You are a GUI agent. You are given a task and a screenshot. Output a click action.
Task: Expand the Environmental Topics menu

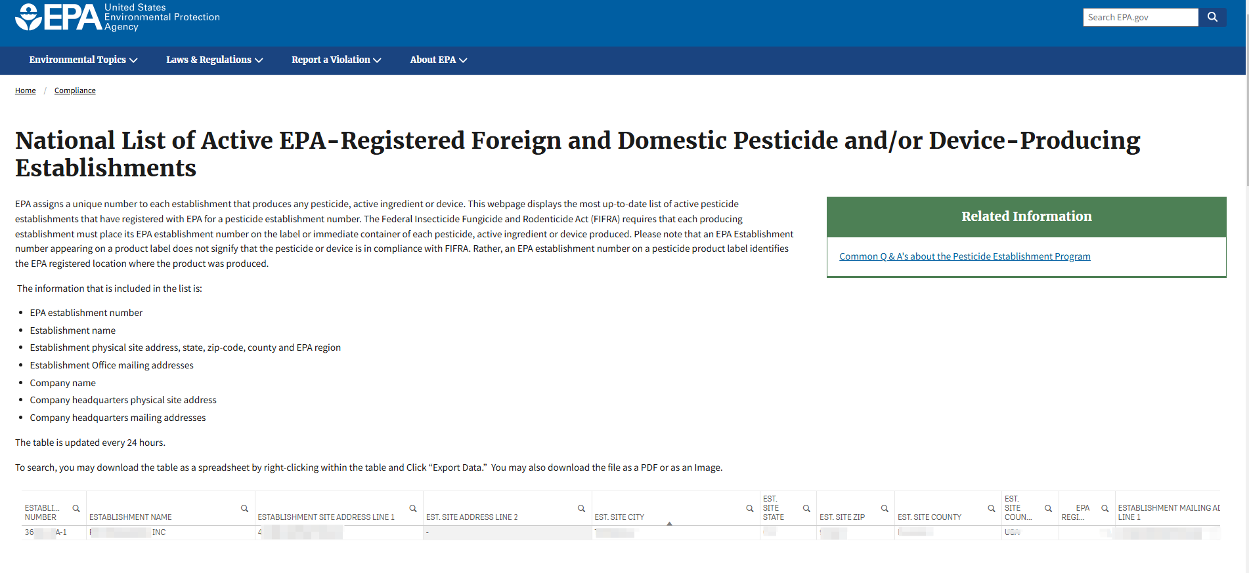[x=83, y=60]
